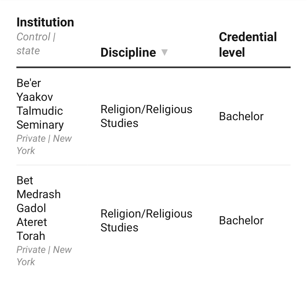Select Religion/Religious Studies in Bet Medrash row
Image resolution: width=307 pixels, height=284 pixels.
[x=146, y=220]
